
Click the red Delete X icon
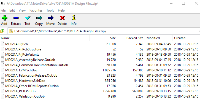62,18
